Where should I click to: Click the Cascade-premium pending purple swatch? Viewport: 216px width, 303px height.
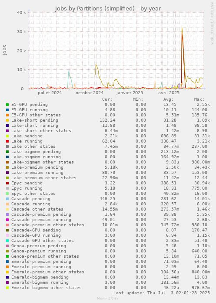pos(7,214)
